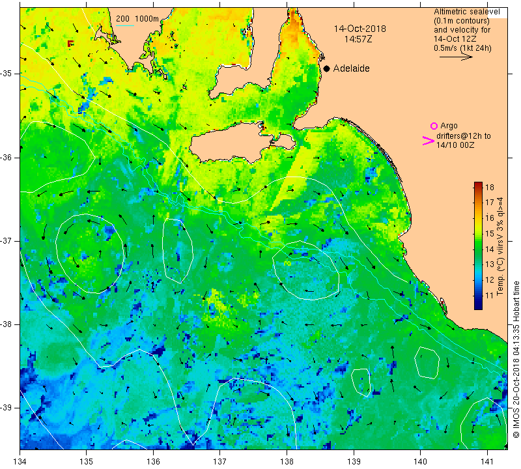Click the 134 longitude axis label
This screenshot has height=469, width=521.
[20, 461]
